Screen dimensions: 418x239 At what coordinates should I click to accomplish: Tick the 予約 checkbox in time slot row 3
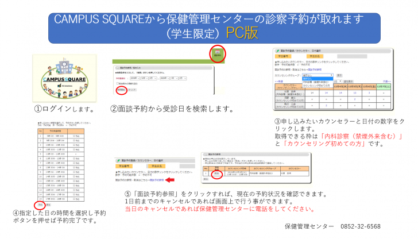click(74, 145)
